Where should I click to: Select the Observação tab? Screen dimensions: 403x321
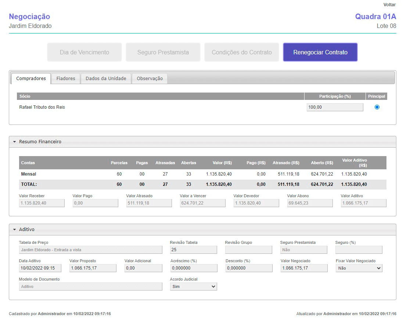(x=150, y=78)
